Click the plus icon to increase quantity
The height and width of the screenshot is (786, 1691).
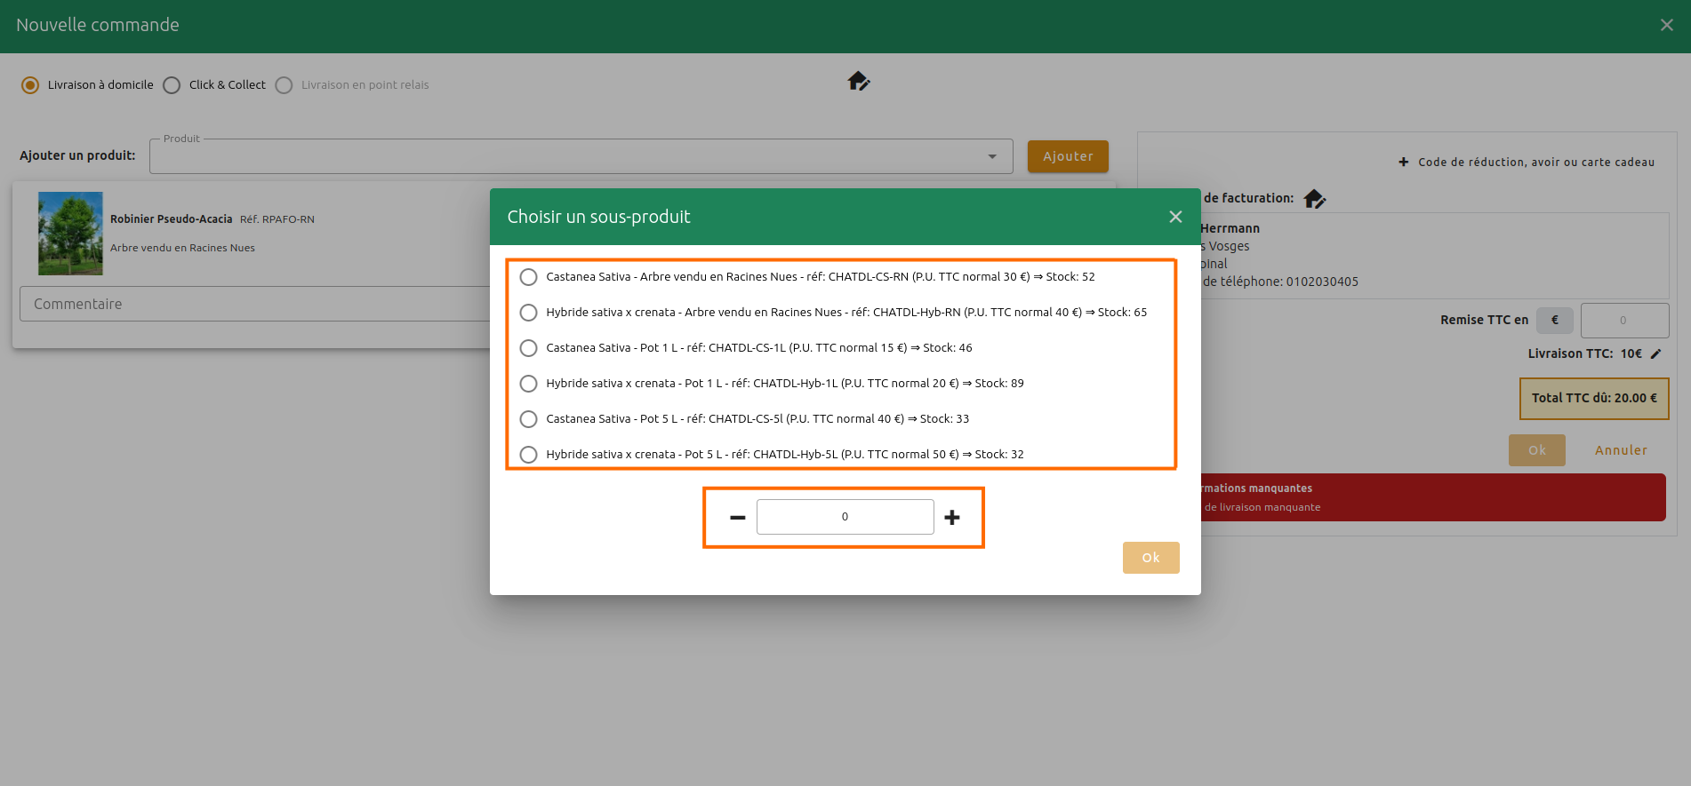951,517
